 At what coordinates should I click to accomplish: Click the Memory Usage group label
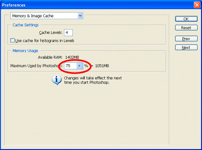click(x=25, y=51)
